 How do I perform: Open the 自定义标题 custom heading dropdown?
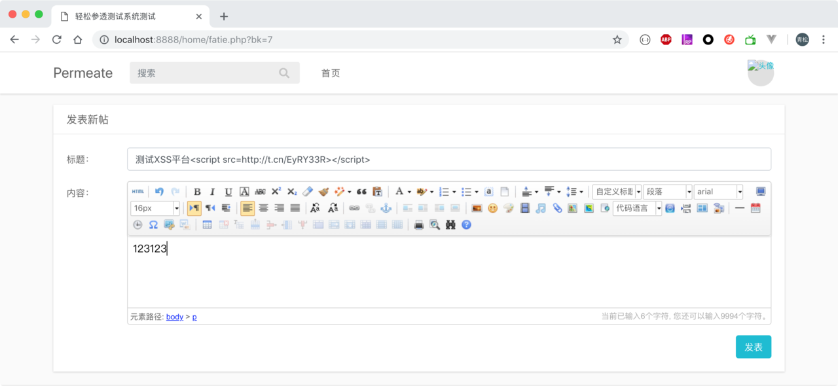point(617,192)
